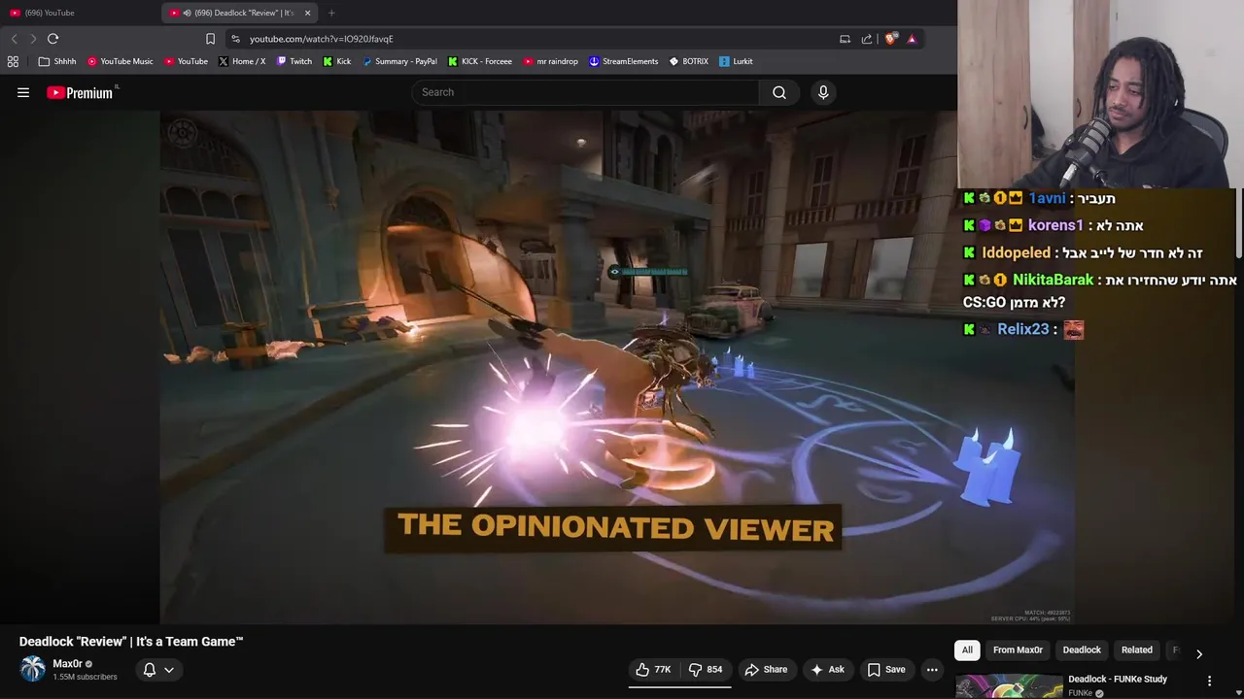Screen dimensions: 1244x699
Task: Open Deadlock - FUNKe Study video thumbnail
Action: coord(1009,685)
